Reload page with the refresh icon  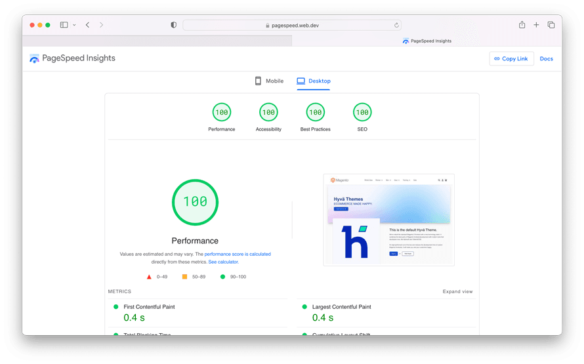click(396, 25)
